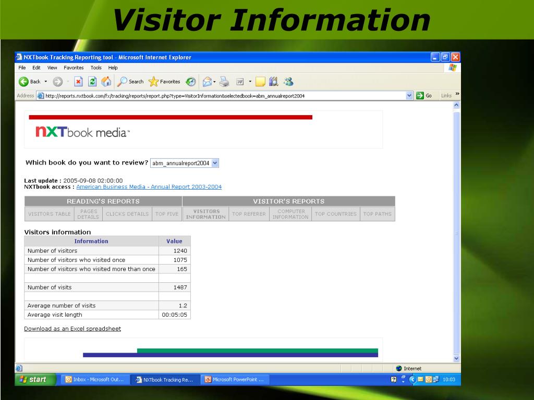Image resolution: width=534 pixels, height=400 pixels.
Task: Expand hidden tray icons with the arrow
Action: click(x=413, y=380)
